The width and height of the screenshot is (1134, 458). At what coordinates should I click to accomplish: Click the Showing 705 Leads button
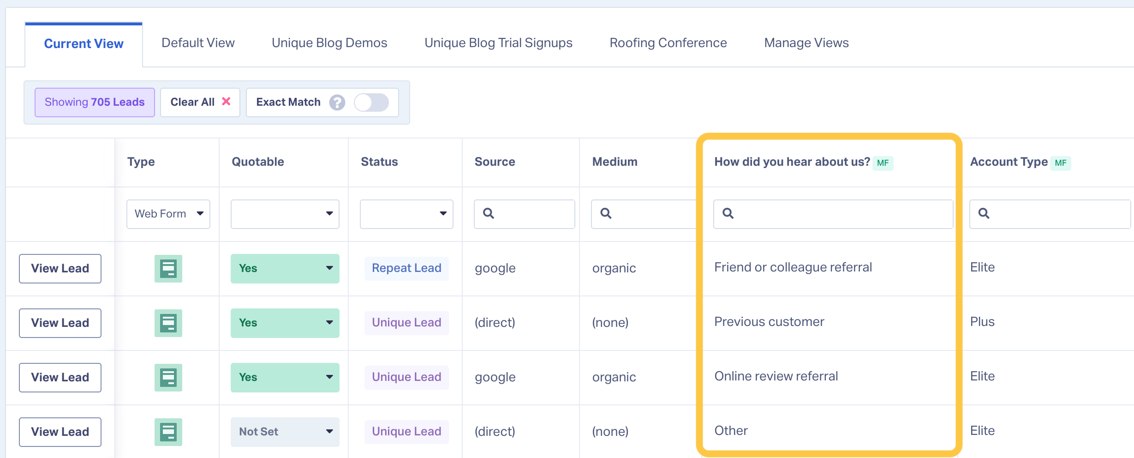95,102
